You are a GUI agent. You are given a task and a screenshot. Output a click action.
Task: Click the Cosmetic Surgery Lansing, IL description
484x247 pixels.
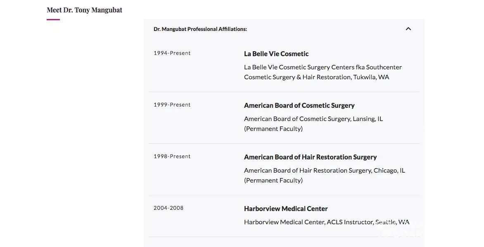[x=313, y=123]
